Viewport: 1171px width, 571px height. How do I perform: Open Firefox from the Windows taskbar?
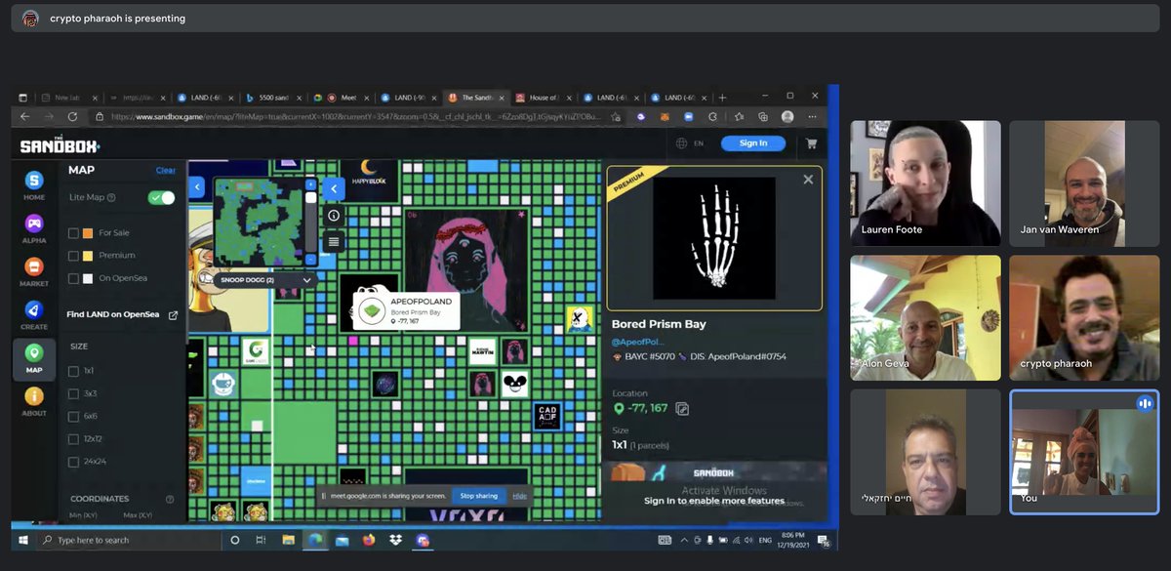click(x=368, y=540)
